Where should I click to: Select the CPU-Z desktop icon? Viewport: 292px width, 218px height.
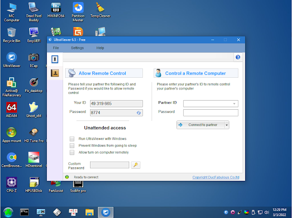[x=12, y=184]
